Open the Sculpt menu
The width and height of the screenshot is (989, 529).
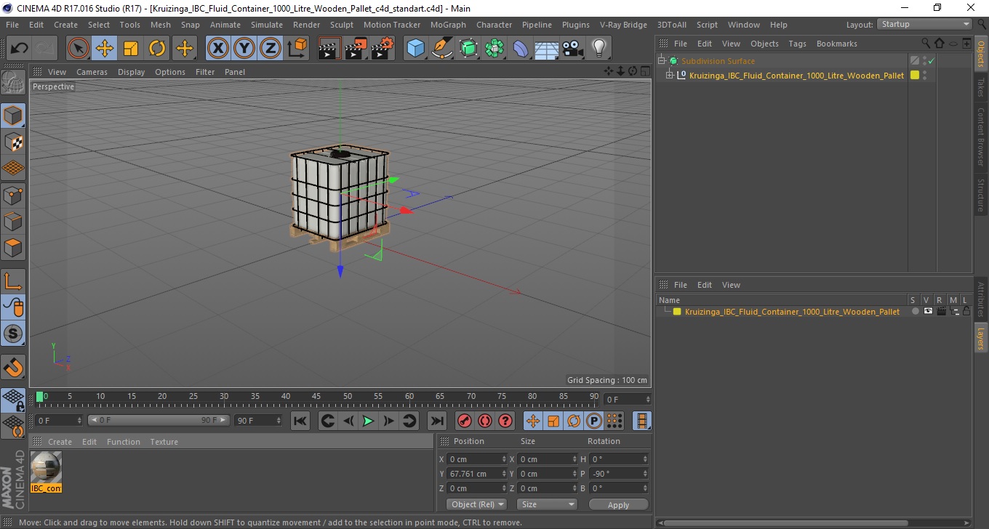(x=342, y=25)
